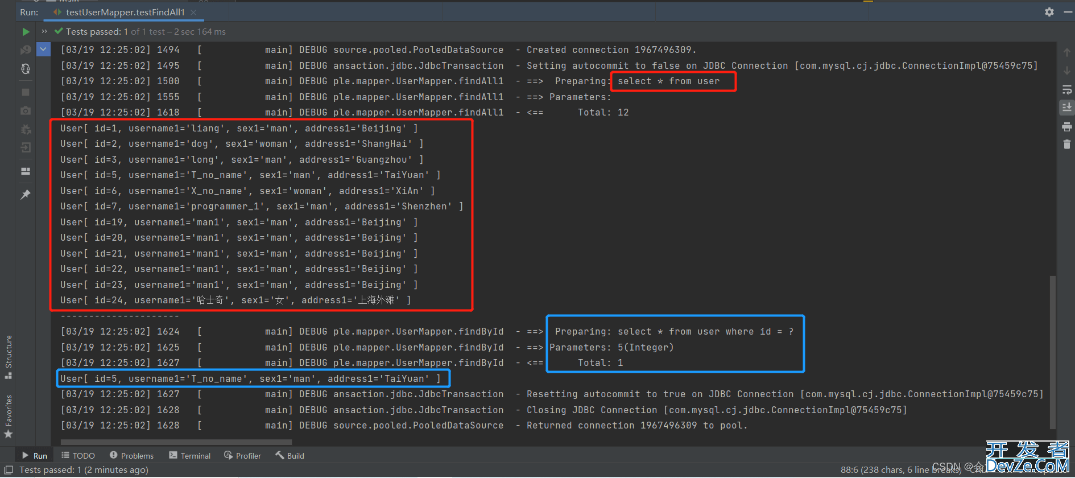Click the stop process square icon
The width and height of the screenshot is (1075, 478).
tap(26, 92)
